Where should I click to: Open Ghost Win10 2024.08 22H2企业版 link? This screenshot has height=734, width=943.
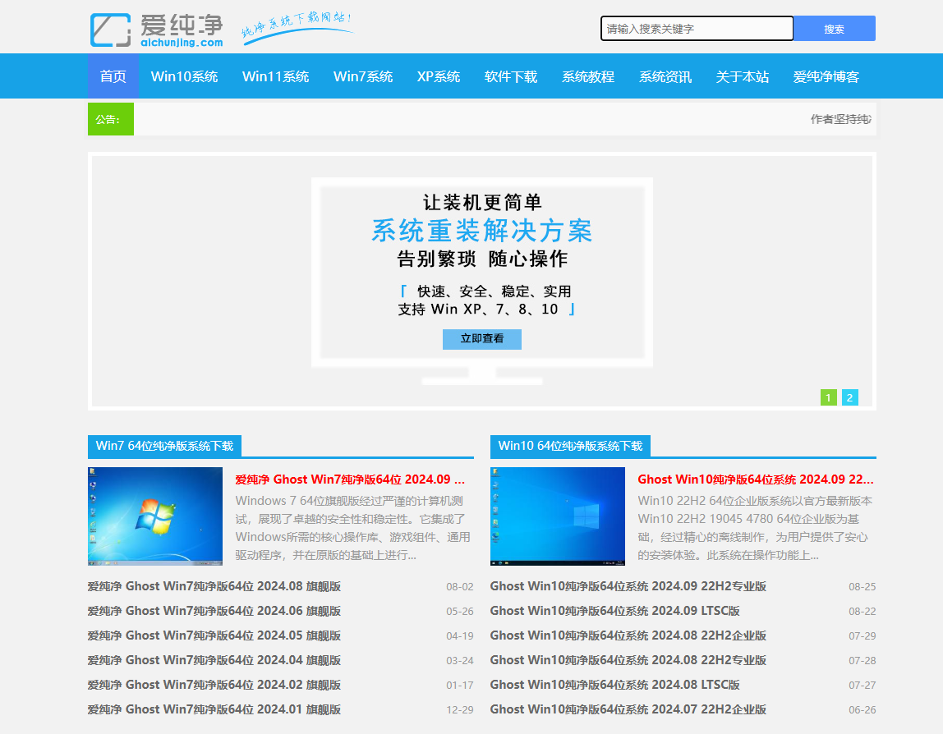coord(628,635)
